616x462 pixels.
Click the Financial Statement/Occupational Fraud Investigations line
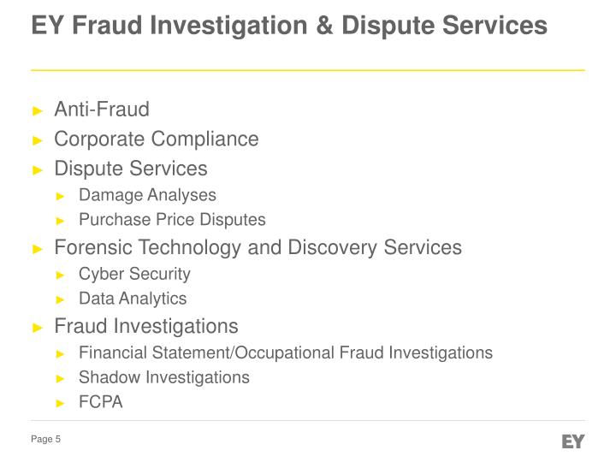286,352
